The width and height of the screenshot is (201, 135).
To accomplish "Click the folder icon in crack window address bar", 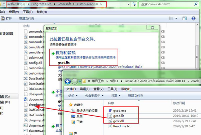I will (x=84, y=81).
